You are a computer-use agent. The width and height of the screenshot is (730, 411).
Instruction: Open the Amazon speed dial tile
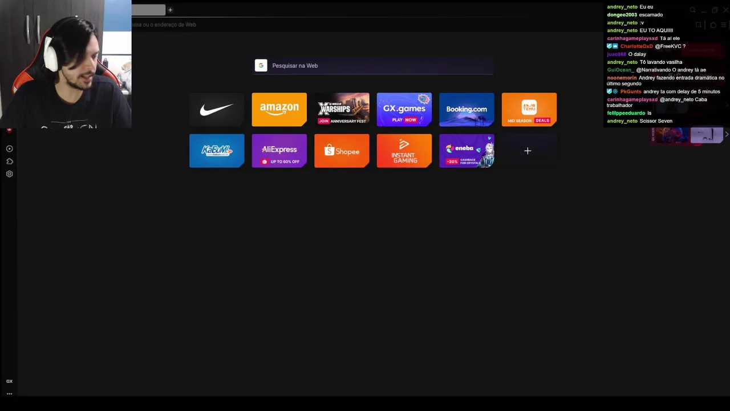279,109
